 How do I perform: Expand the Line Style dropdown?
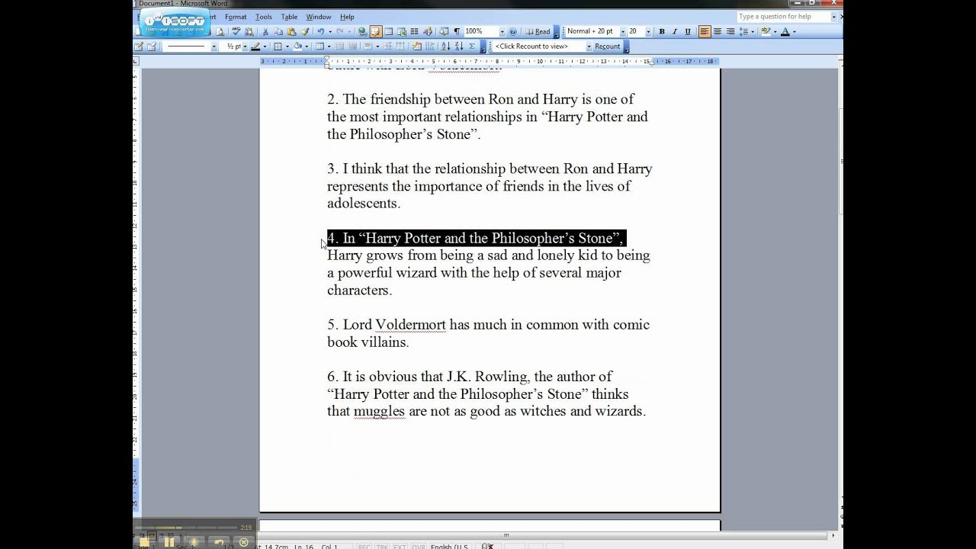[214, 47]
